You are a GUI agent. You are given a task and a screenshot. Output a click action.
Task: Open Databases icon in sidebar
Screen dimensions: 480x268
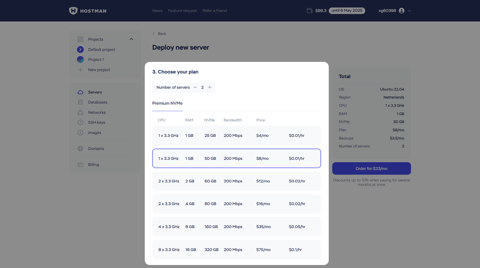pyautogui.click(x=80, y=102)
